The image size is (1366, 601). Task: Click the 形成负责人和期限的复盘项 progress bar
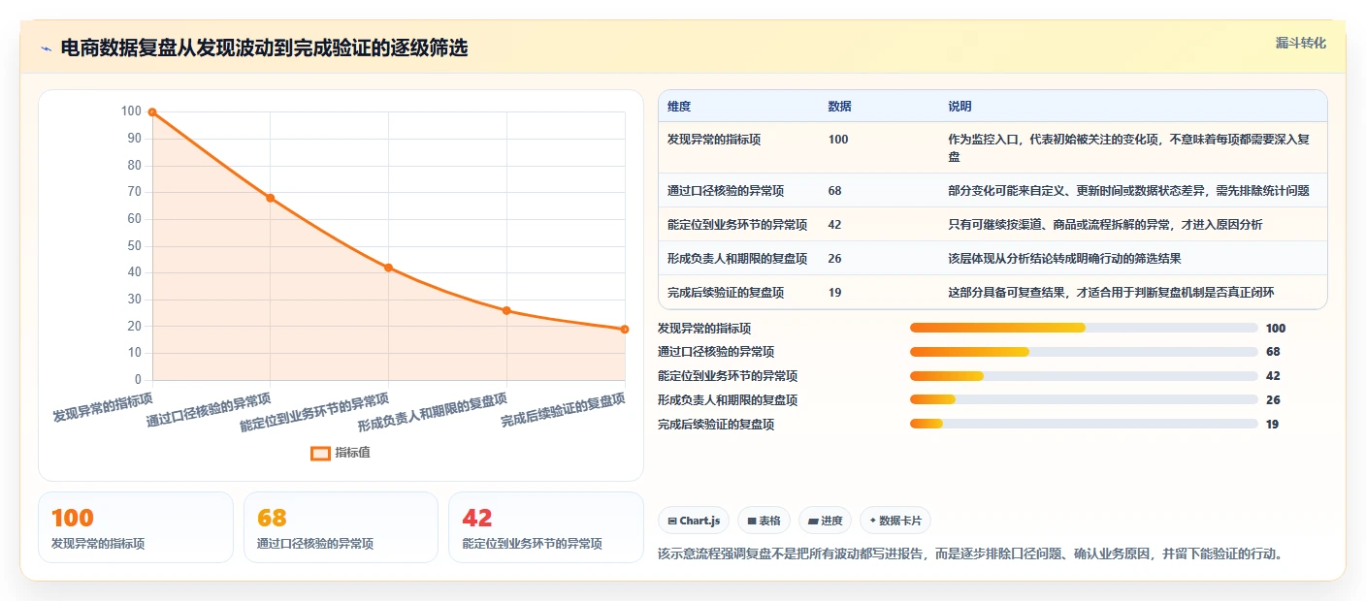(x=1084, y=399)
